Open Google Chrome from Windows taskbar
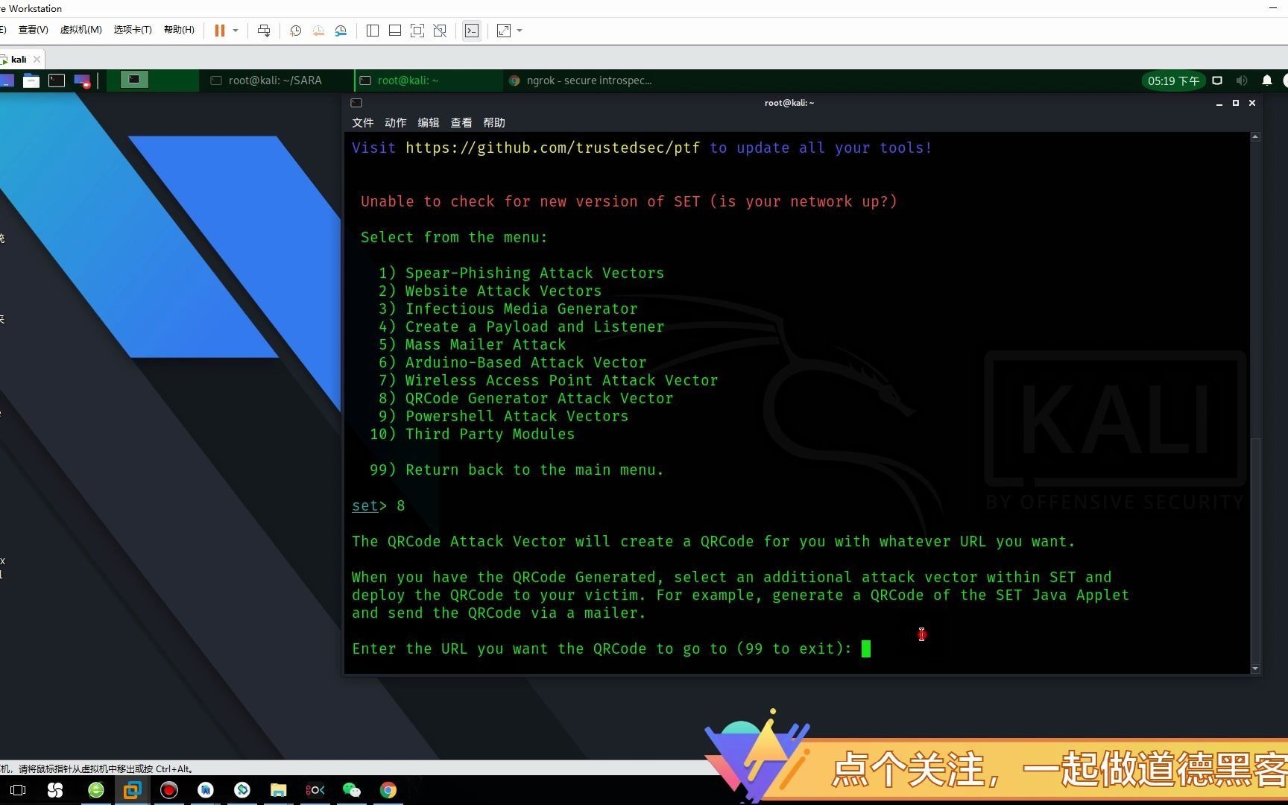1288x805 pixels. 388,790
